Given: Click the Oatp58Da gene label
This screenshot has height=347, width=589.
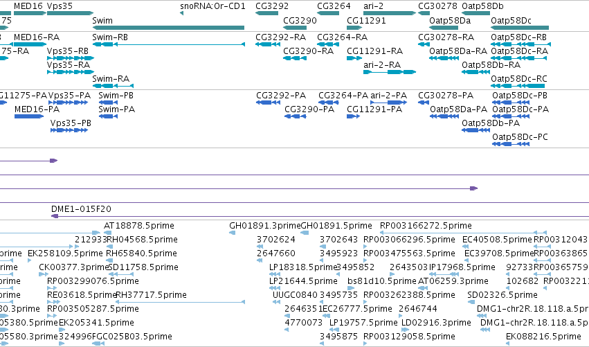Looking at the screenshot, I should point(450,20).
